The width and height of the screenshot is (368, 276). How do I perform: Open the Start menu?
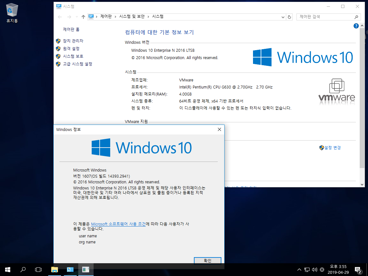coord(8,269)
